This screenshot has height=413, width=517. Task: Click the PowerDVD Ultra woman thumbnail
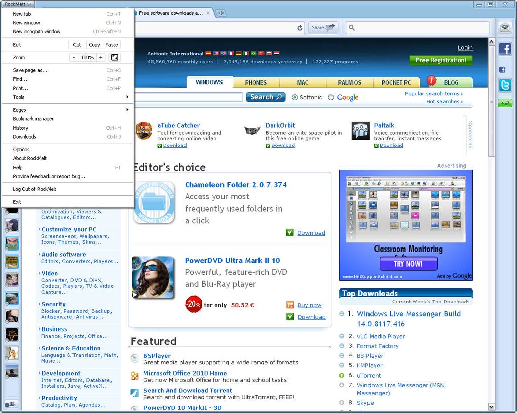point(153,277)
